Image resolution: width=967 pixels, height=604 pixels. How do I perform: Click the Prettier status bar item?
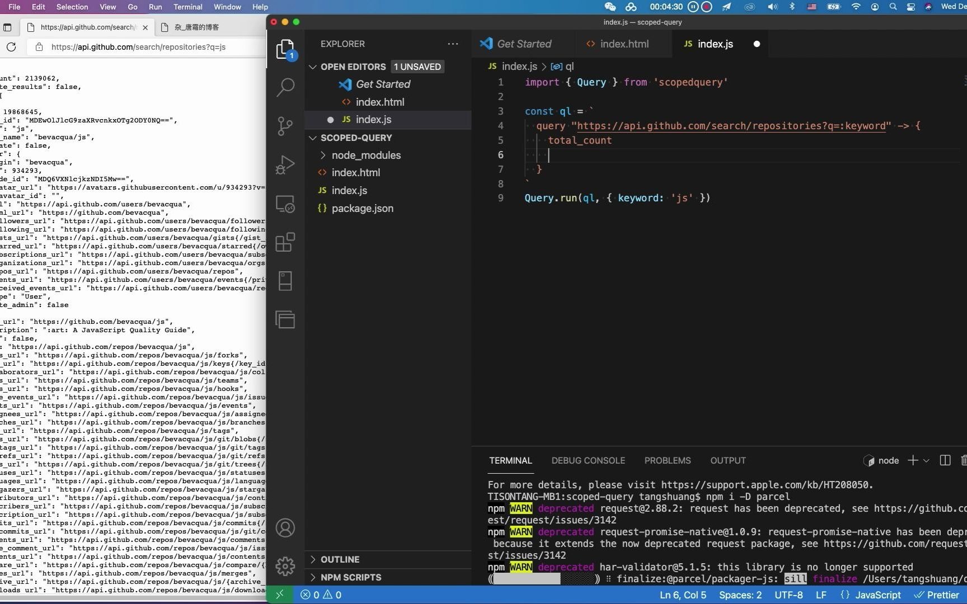(x=936, y=594)
